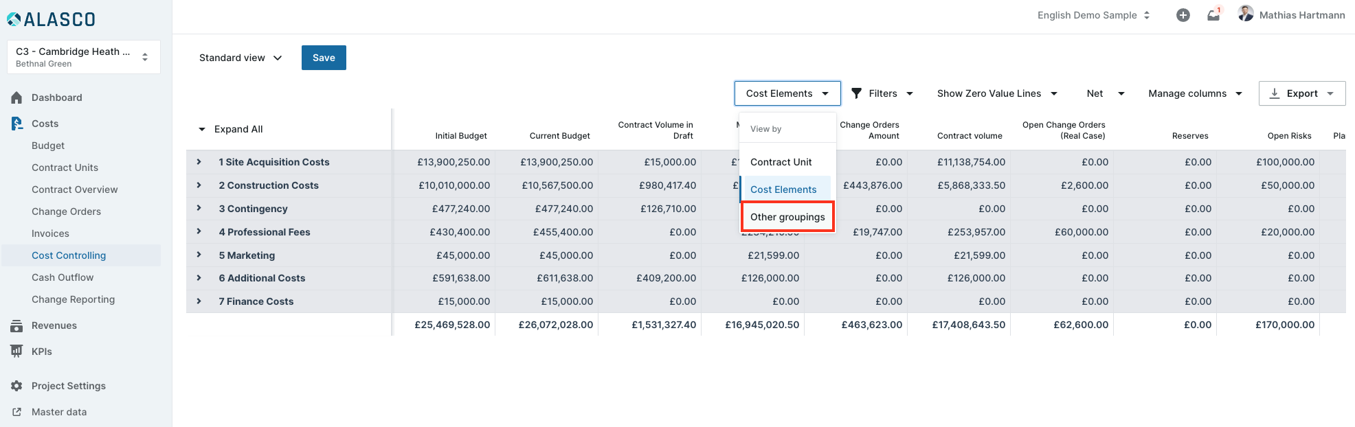This screenshot has height=427, width=1355.
Task: Click the Export button
Action: (1301, 93)
